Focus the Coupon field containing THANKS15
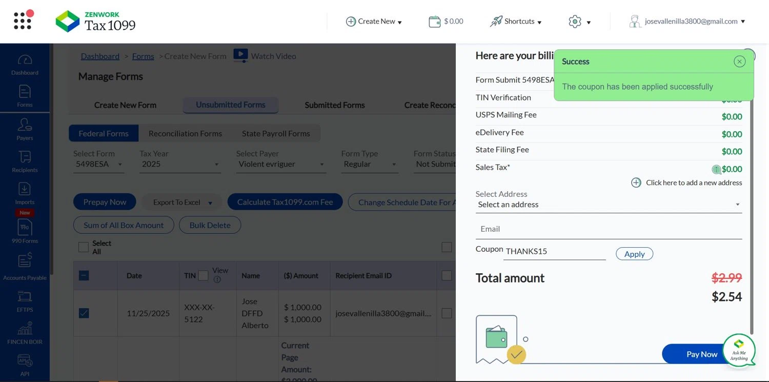769x382 pixels. click(x=555, y=251)
